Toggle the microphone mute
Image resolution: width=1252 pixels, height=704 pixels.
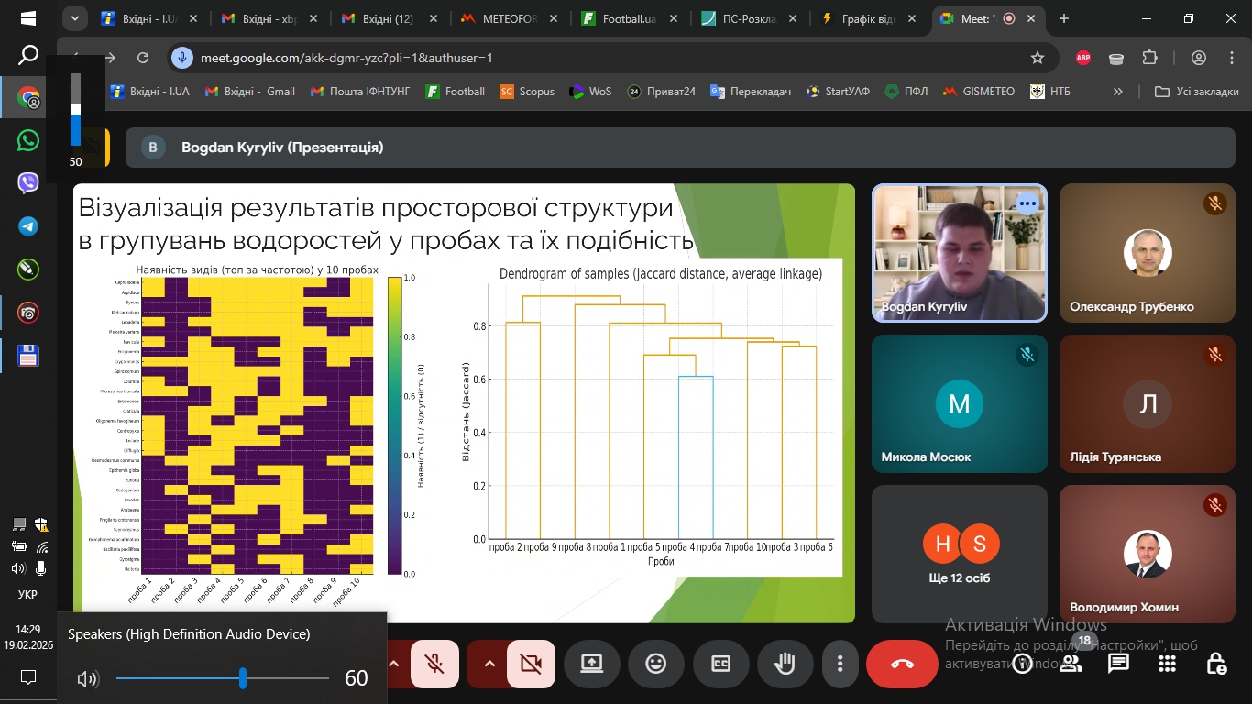(434, 663)
